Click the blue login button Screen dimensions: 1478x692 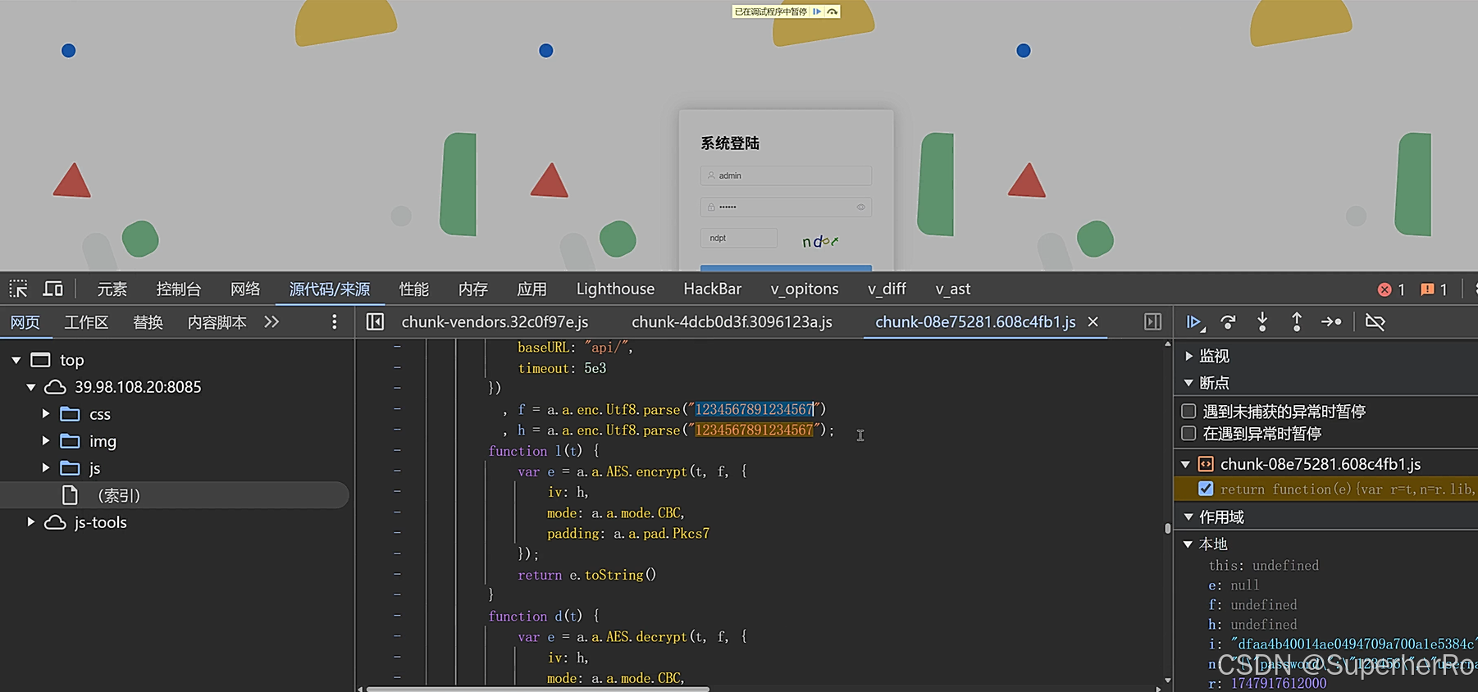click(786, 267)
